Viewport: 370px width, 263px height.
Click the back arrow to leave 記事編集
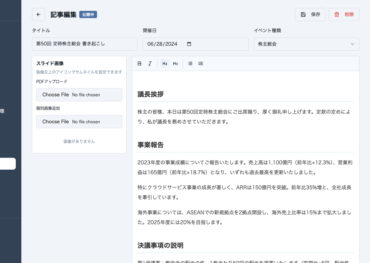(x=38, y=14)
